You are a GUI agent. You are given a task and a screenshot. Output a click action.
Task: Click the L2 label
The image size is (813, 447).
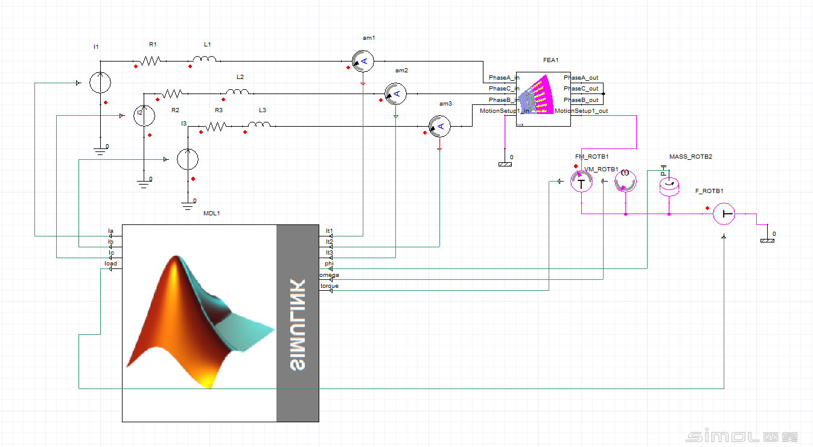click(x=240, y=77)
